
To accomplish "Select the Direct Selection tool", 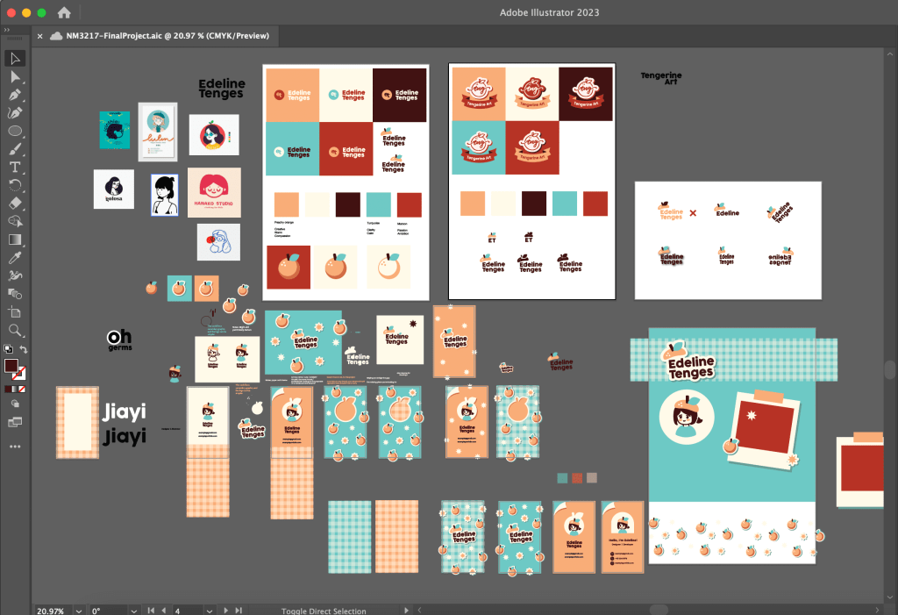I will click(x=15, y=76).
